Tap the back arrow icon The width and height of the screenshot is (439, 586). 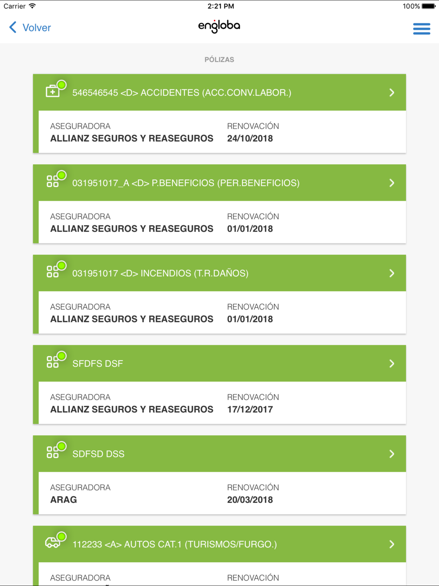point(13,28)
